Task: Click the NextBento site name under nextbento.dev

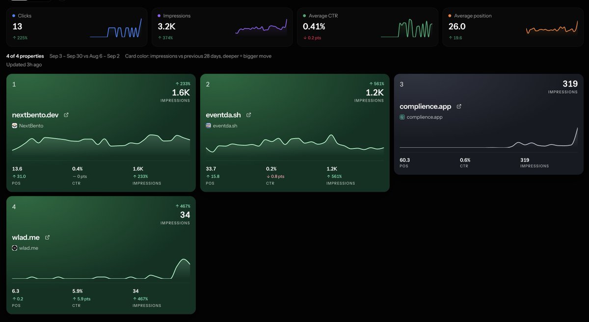Action: (31, 126)
